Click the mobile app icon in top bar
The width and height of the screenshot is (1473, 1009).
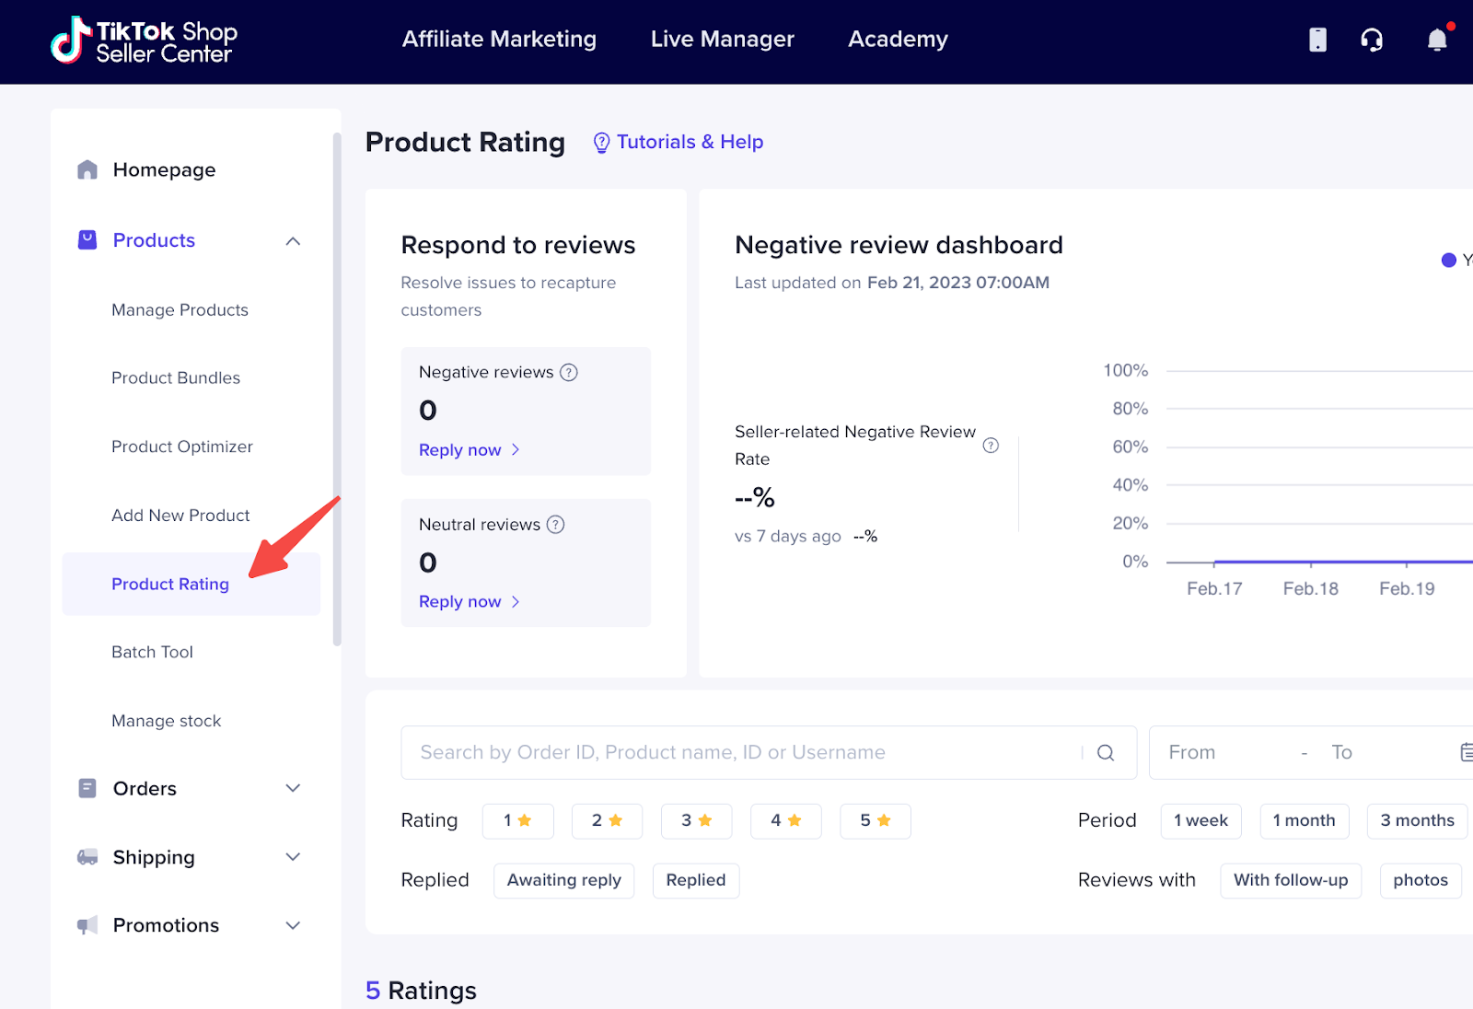(x=1316, y=40)
